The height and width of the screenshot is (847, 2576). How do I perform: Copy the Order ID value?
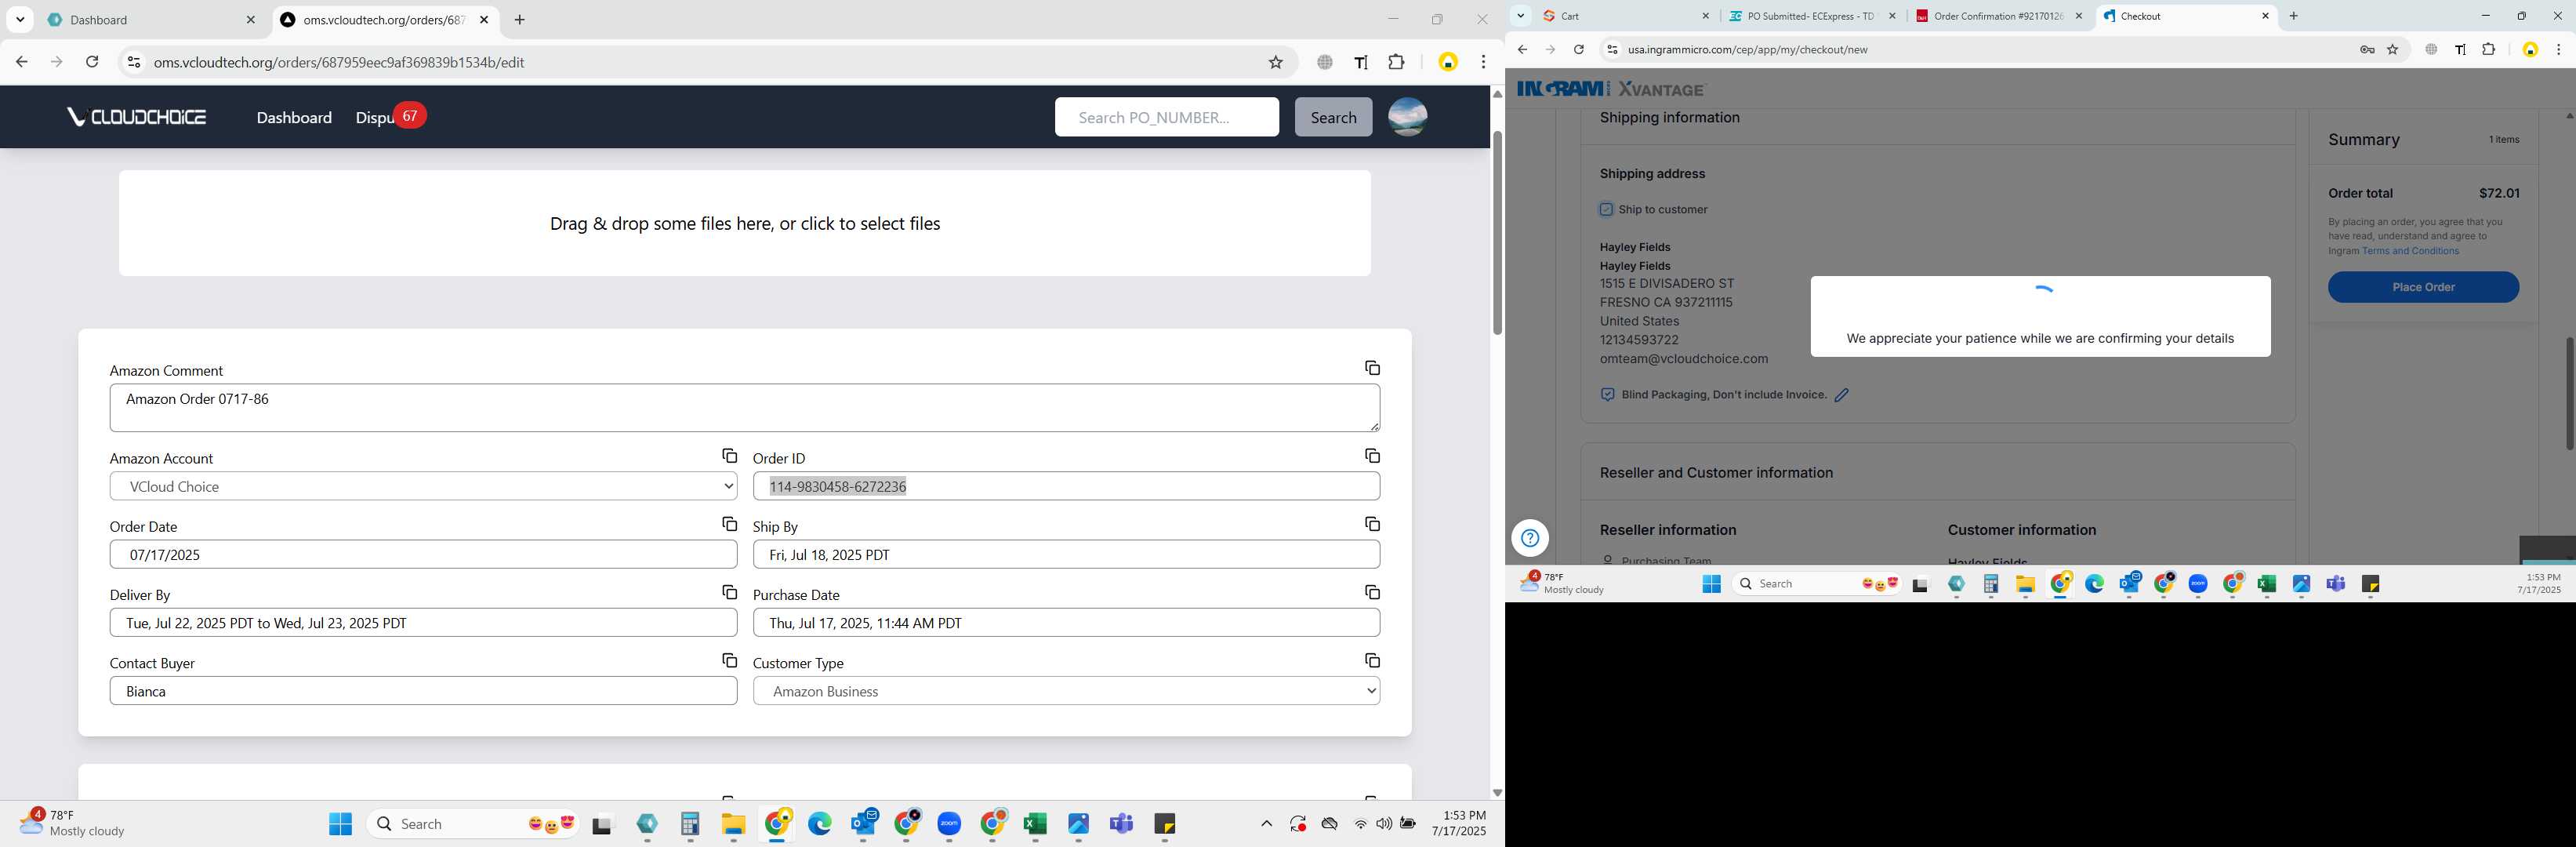[1372, 456]
